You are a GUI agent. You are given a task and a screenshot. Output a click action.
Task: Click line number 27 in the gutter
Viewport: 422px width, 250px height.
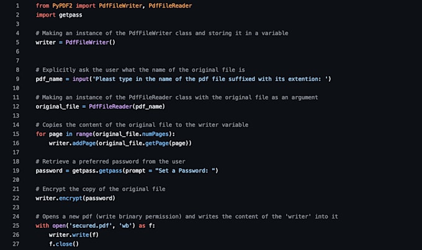pyautogui.click(x=16, y=244)
